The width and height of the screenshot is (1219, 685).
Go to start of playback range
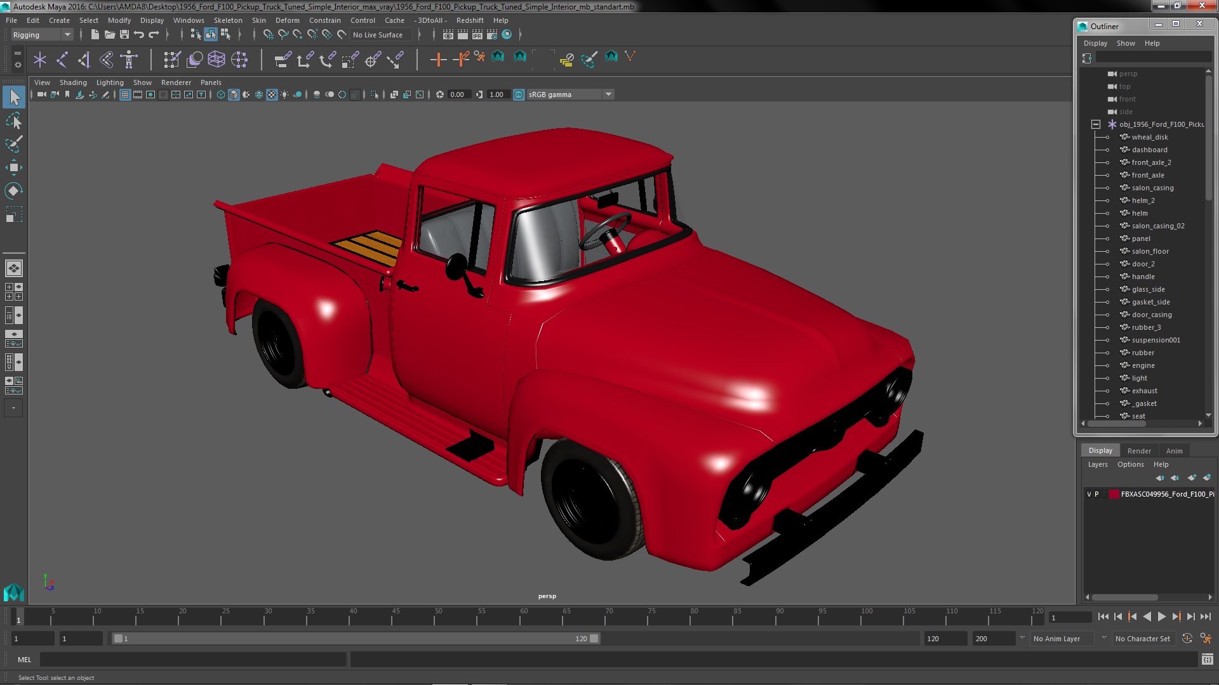[1103, 616]
